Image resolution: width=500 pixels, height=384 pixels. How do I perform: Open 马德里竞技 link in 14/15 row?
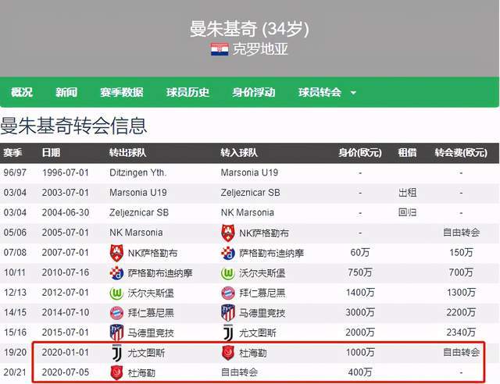262,313
